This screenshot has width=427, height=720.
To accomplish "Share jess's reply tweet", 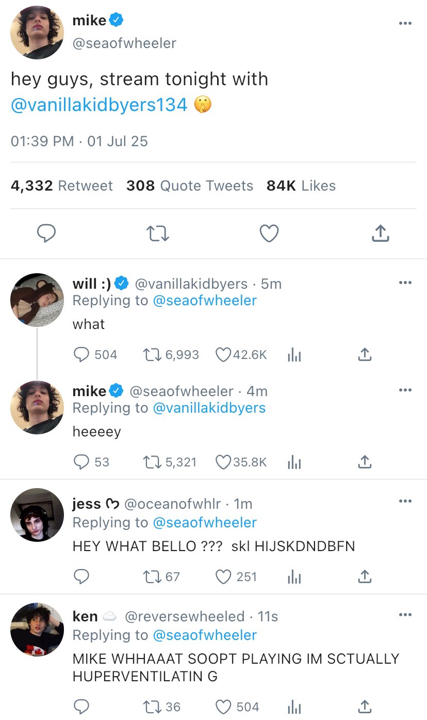I will [x=365, y=577].
